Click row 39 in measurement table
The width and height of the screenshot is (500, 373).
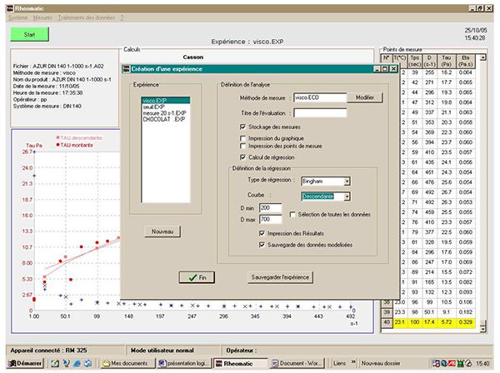(x=428, y=312)
